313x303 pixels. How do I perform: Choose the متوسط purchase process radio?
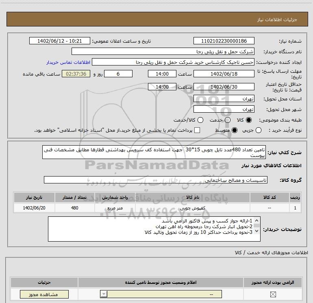point(235,130)
